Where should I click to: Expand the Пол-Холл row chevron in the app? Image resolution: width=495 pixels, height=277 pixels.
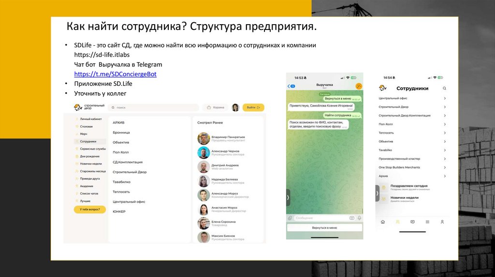tap(445, 124)
